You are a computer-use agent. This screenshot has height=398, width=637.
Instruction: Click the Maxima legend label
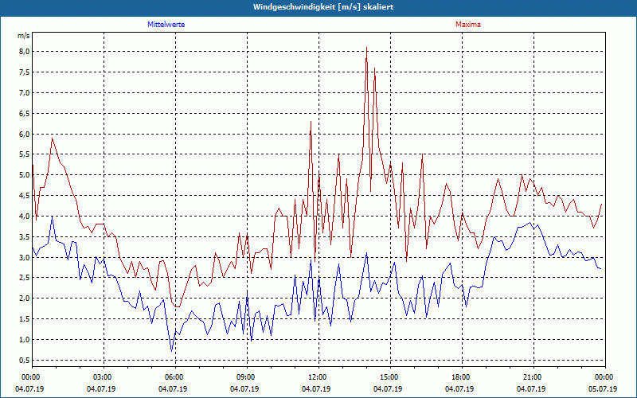click(x=468, y=25)
